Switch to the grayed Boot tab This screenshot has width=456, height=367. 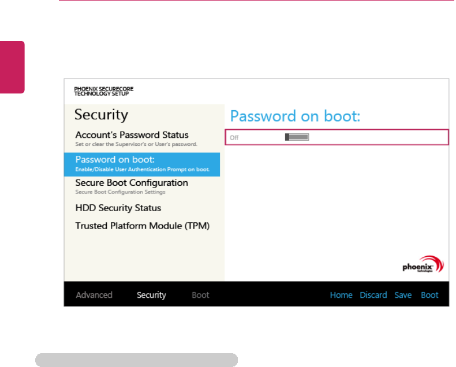[x=200, y=295]
